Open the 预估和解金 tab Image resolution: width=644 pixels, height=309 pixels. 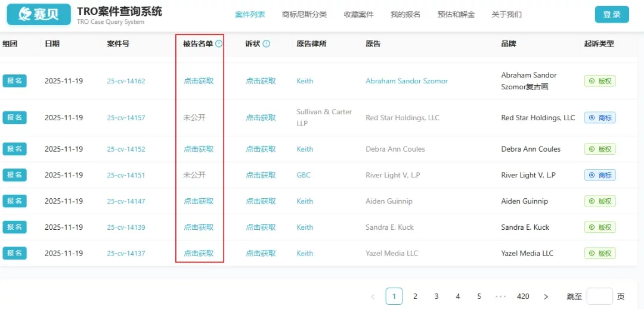(456, 14)
